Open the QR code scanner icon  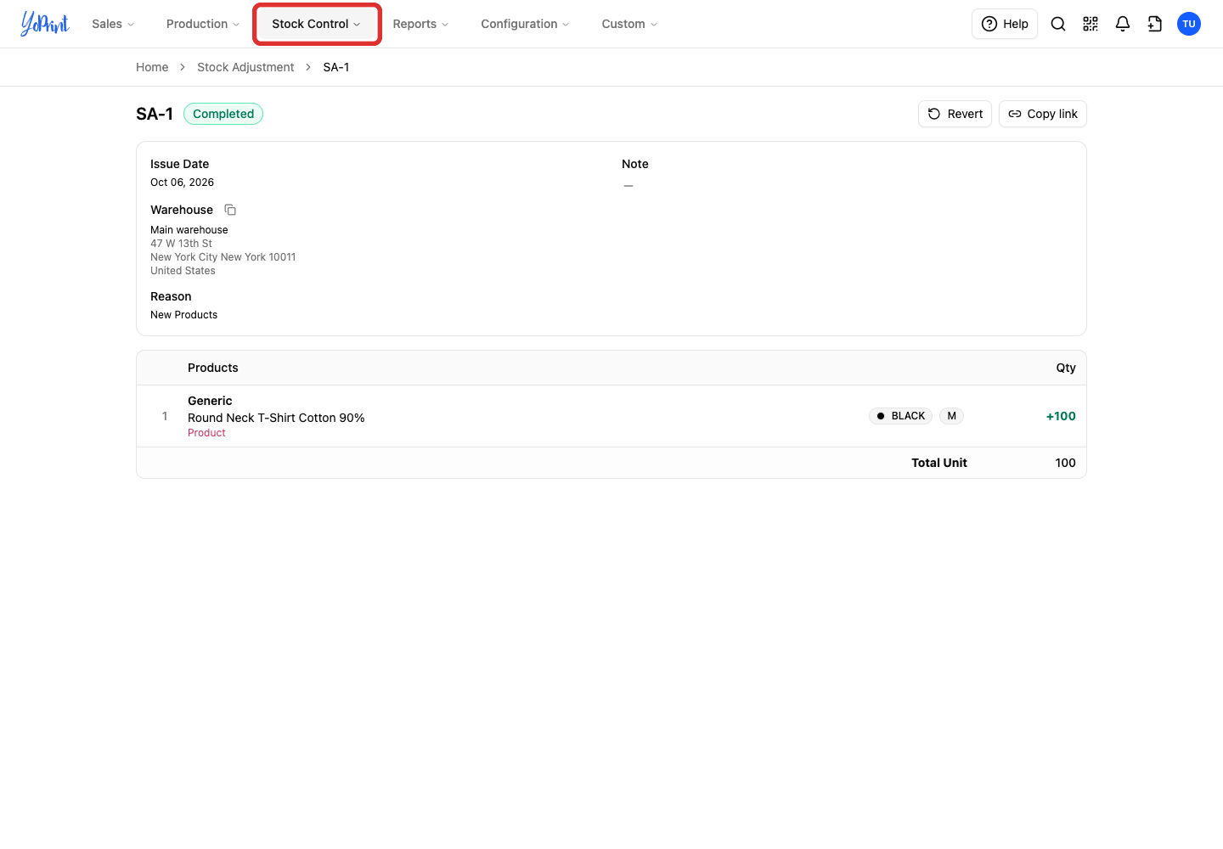point(1091,24)
